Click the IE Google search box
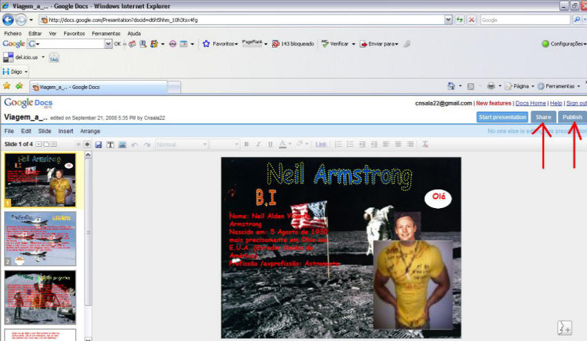The height and width of the screenshot is (341, 587). click(525, 20)
